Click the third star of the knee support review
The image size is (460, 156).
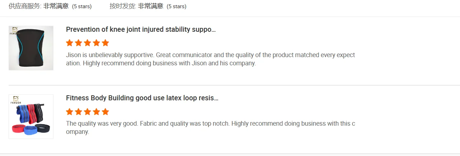(87, 43)
